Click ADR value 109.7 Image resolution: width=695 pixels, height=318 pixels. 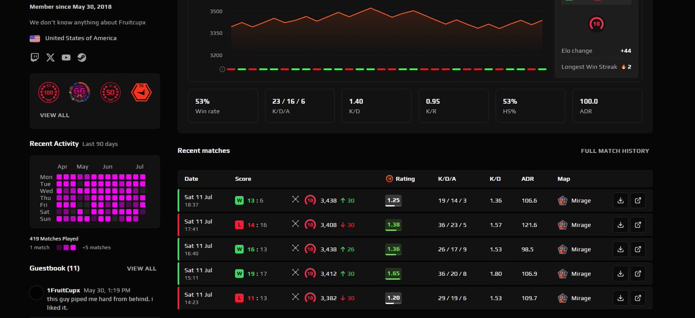tap(529, 298)
